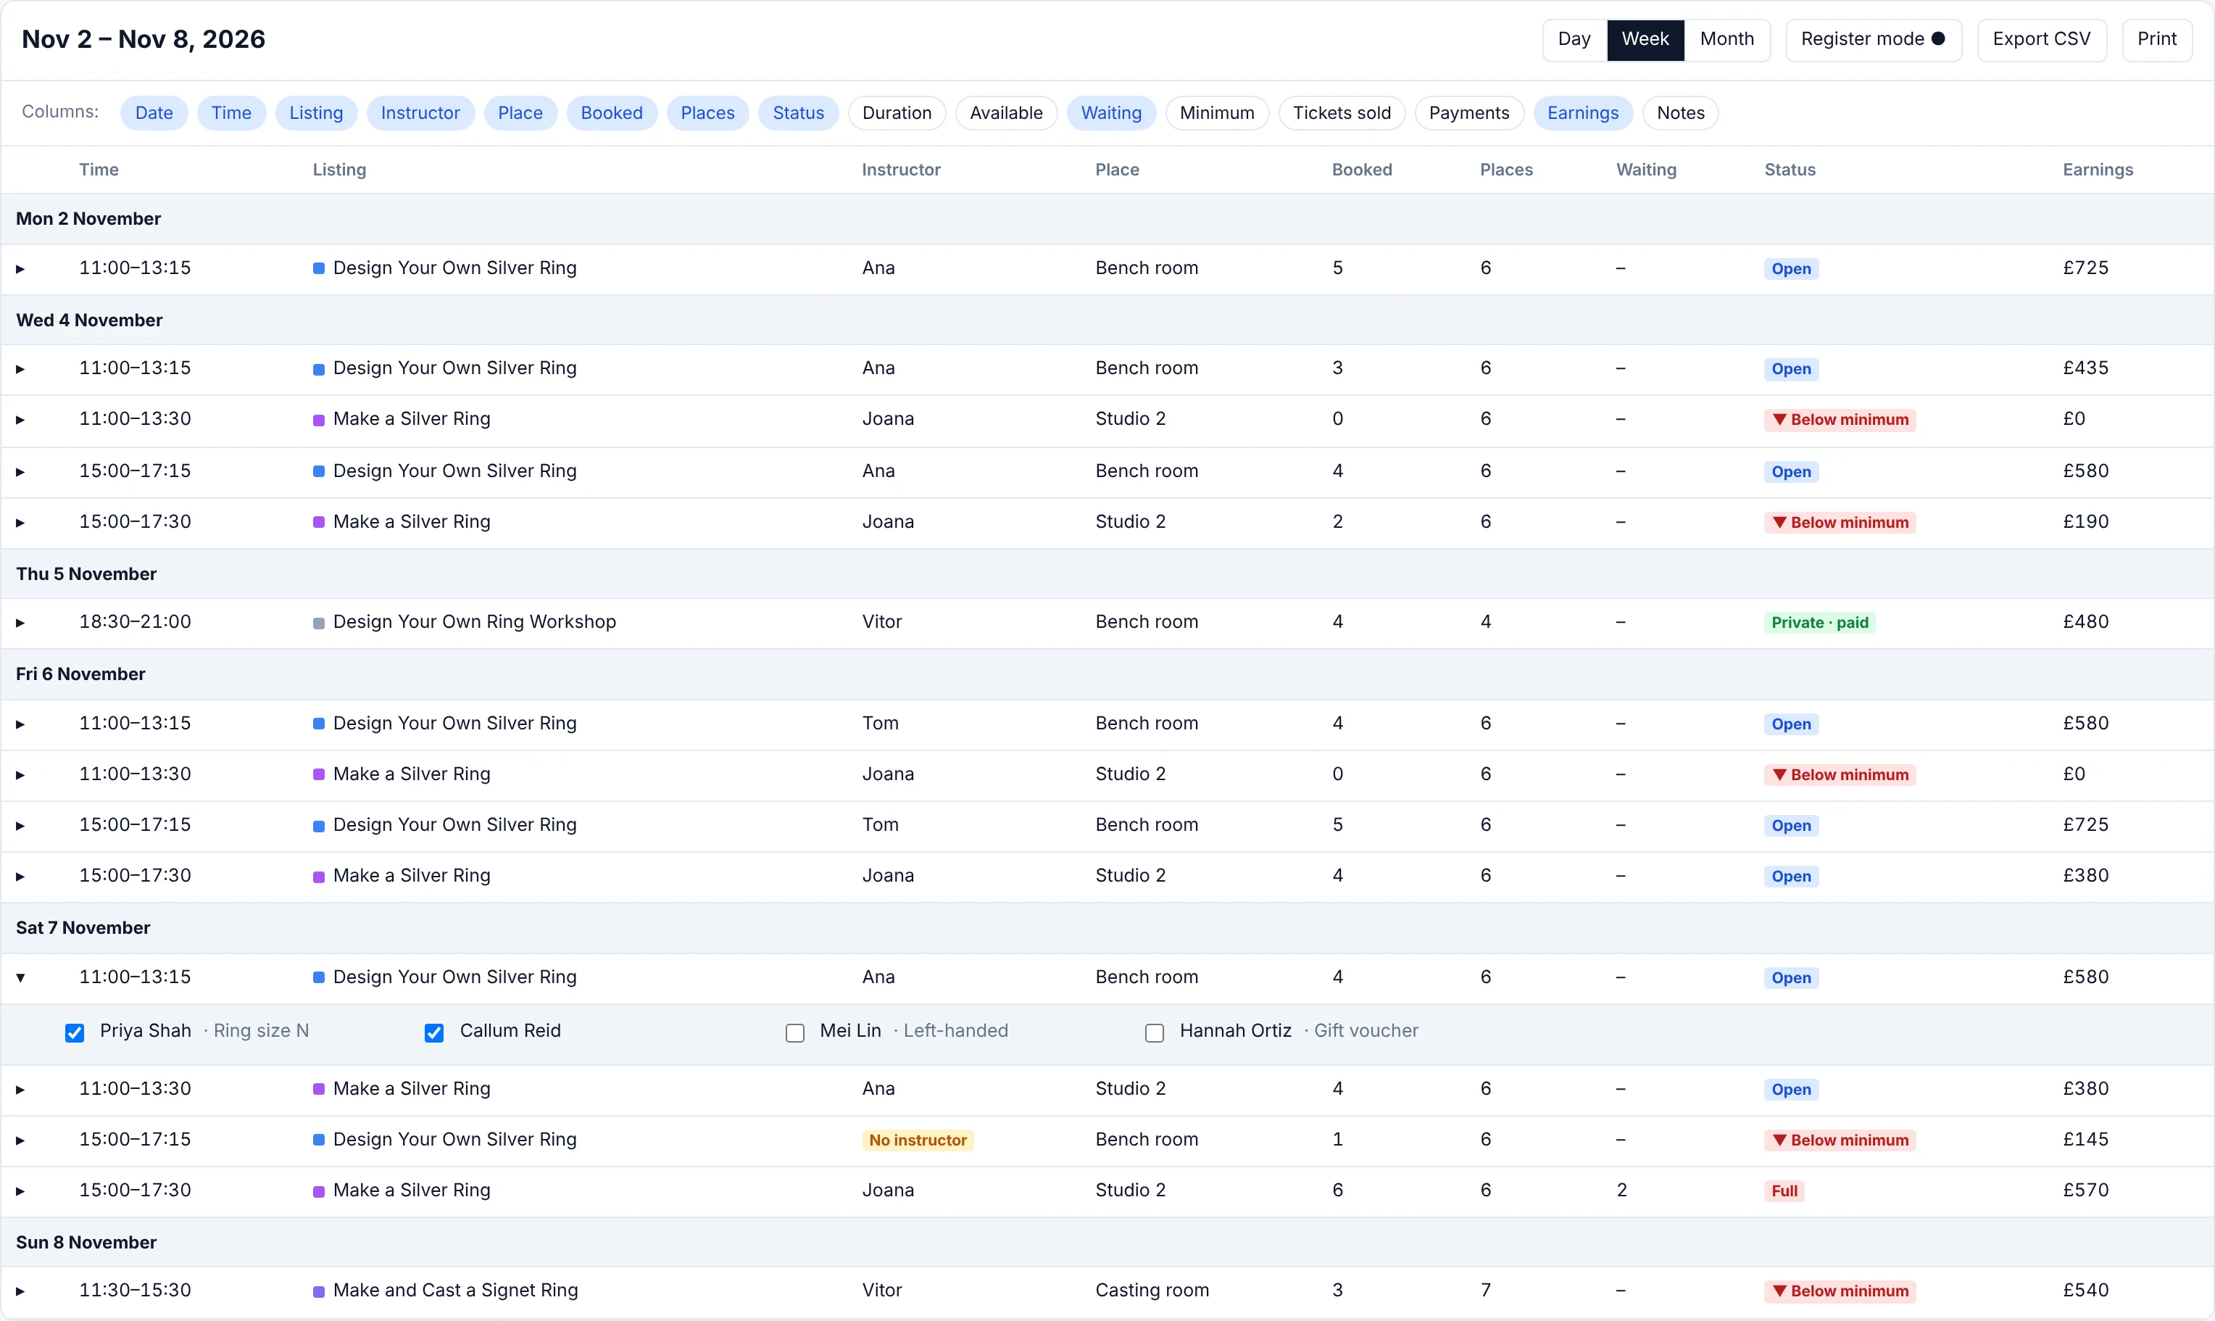
Task: Expand the Sun 11:30–15:30 Signet Ring row
Action: click(20, 1291)
